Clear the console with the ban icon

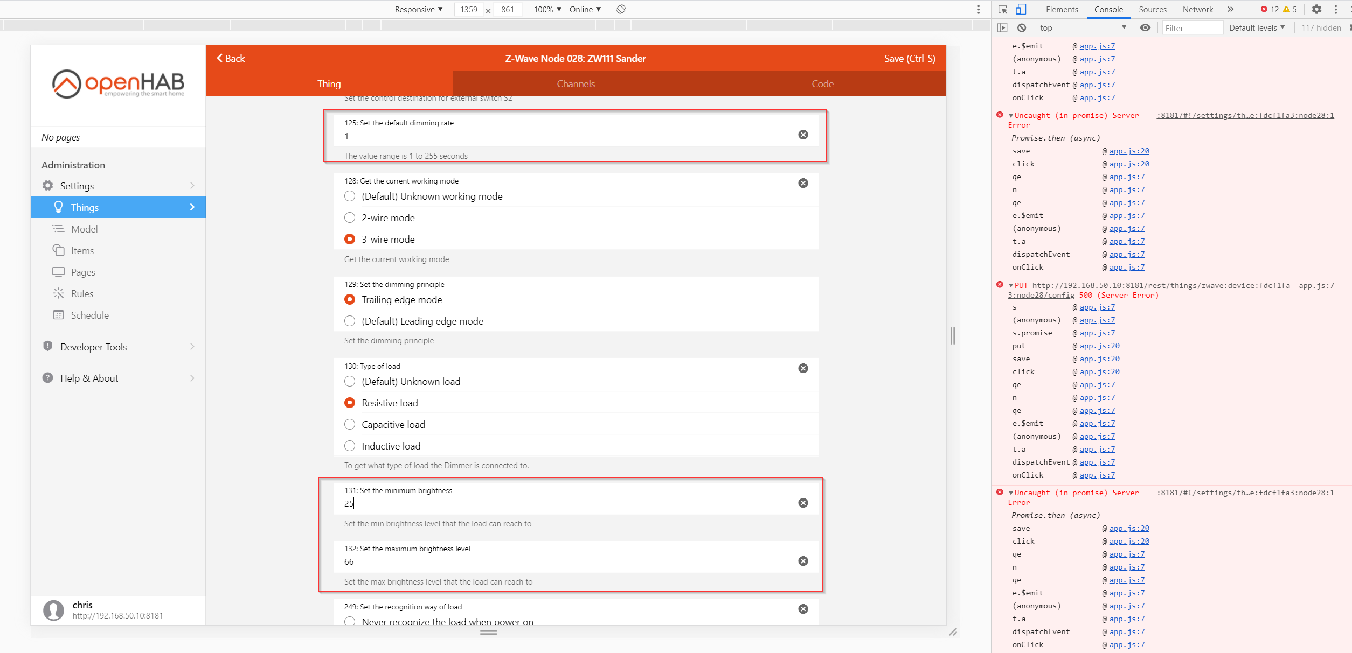point(1021,27)
